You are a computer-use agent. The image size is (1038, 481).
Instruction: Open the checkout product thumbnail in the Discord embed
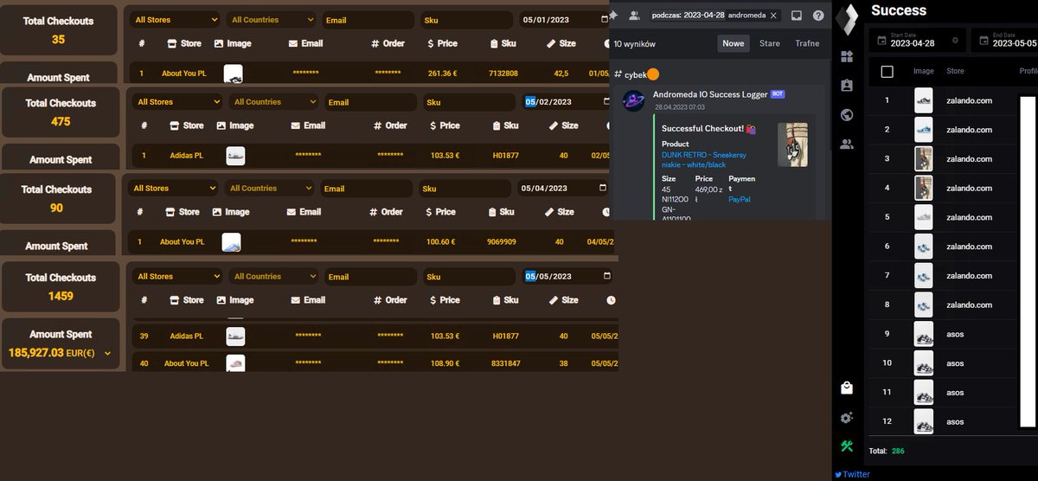(x=793, y=144)
